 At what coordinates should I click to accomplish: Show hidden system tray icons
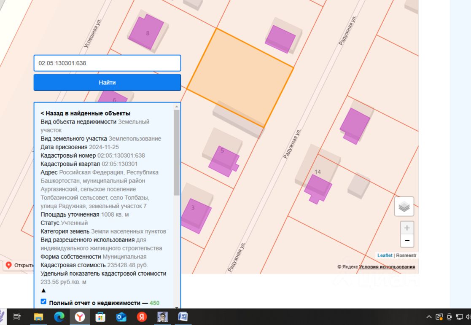click(429, 317)
